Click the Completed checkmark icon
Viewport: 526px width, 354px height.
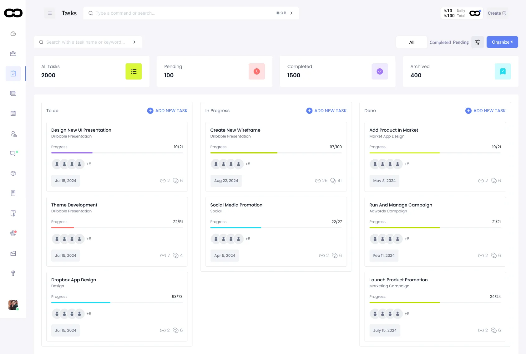pos(380,71)
